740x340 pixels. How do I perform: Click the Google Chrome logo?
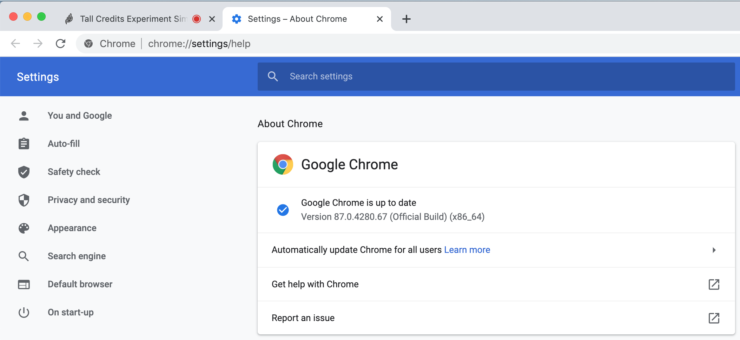pyautogui.click(x=283, y=164)
